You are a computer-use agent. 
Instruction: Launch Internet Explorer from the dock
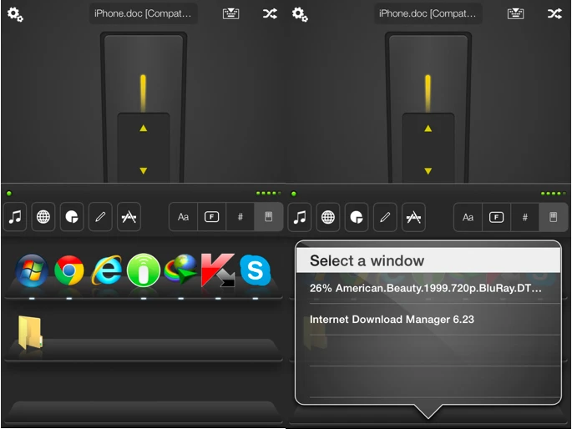coord(107,270)
